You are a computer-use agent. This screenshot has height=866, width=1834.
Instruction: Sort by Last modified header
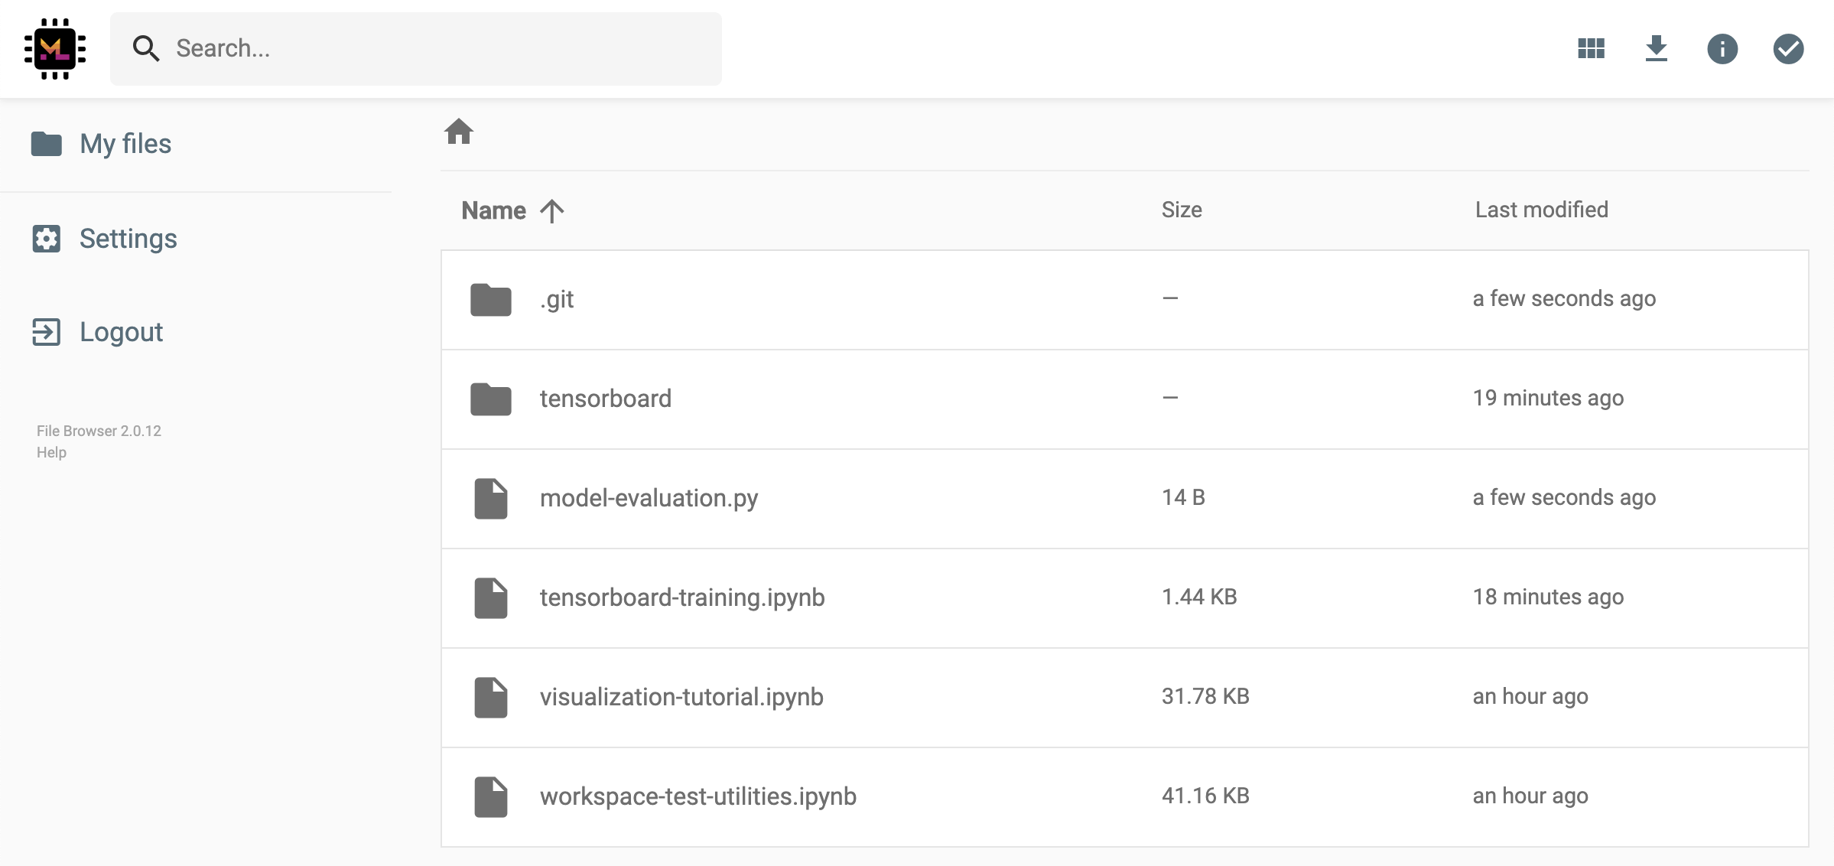click(1541, 210)
